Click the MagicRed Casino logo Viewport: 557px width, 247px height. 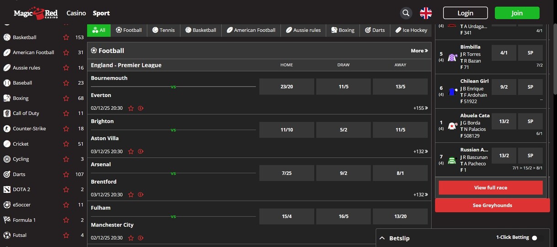(x=36, y=13)
